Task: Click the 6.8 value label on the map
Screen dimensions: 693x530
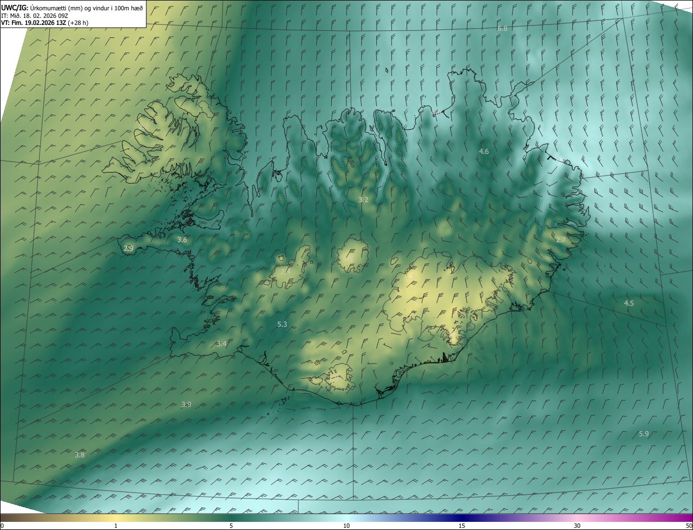Action: [x=502, y=28]
